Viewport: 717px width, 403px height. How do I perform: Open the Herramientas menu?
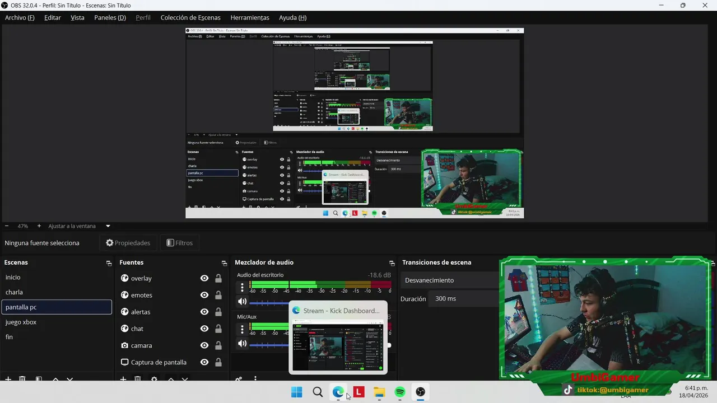coord(250,17)
